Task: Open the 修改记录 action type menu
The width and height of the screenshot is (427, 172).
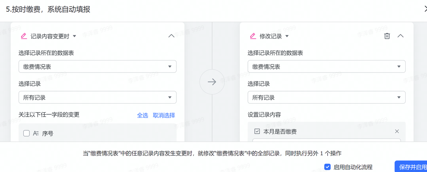Action: [x=287, y=36]
